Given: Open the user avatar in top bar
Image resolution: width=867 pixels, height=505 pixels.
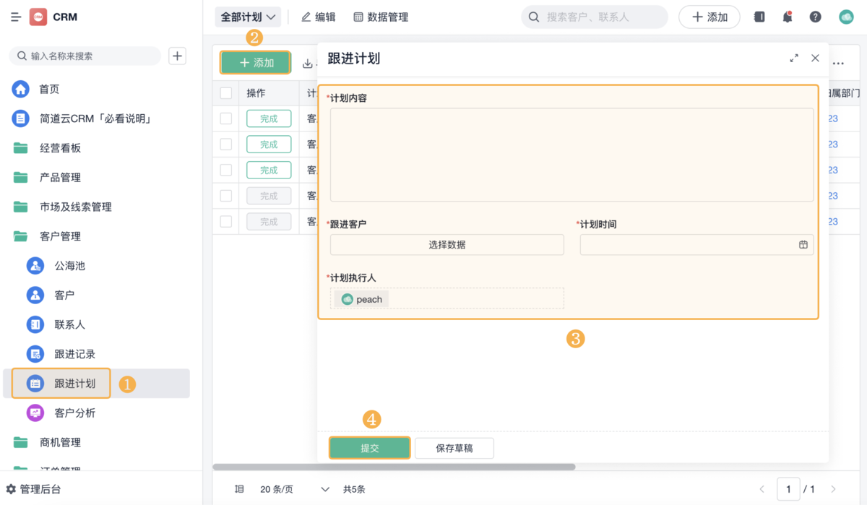Looking at the screenshot, I should coord(846,17).
